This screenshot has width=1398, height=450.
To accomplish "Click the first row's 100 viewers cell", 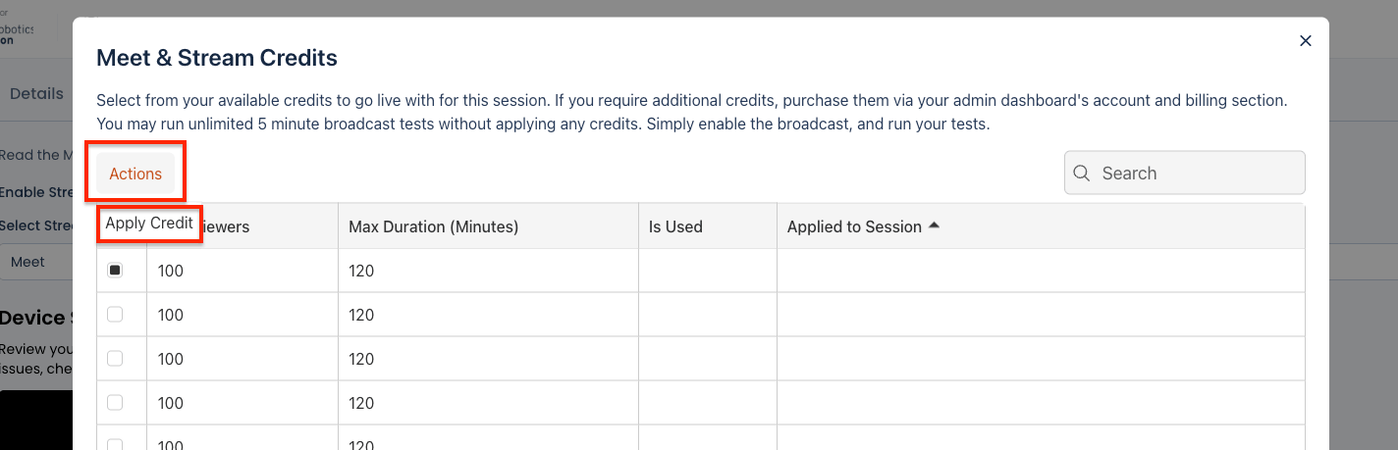I will 171,271.
